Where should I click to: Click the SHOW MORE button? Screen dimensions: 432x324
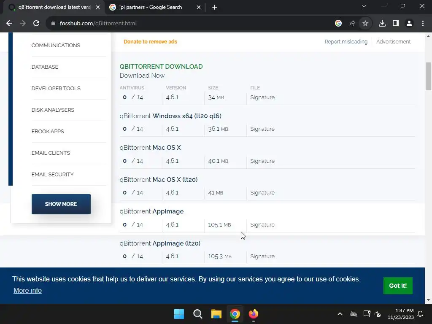pos(61,204)
